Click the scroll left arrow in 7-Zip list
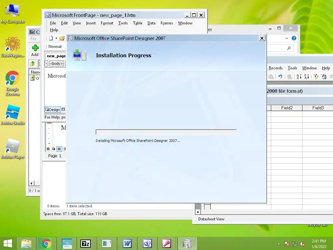 (32, 183)
